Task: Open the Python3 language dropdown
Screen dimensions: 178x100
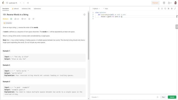Action: point(96,9)
